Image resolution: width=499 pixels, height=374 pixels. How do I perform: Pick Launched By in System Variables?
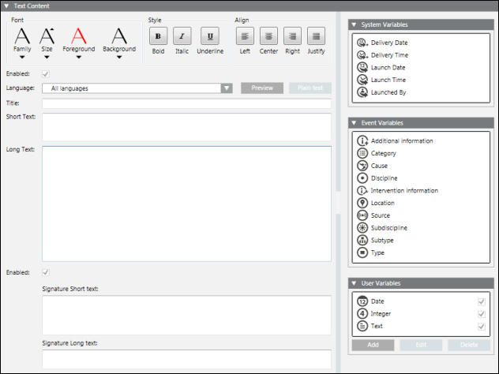388,92
